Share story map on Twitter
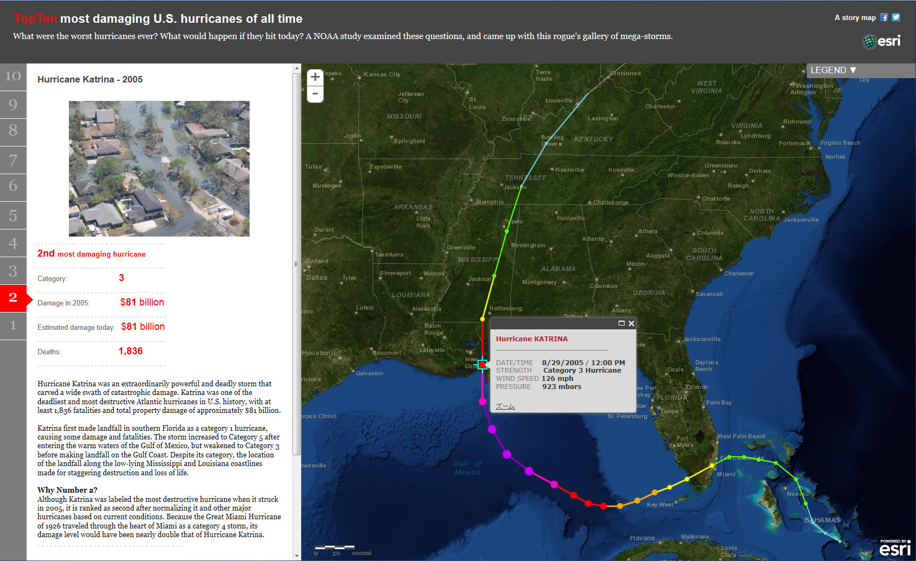Screen dimensions: 916x561 (x=896, y=17)
